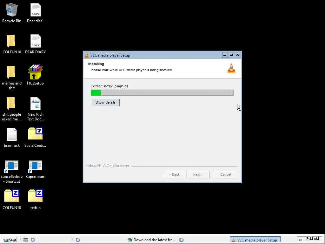Open the Start menu
325x244 pixels.
(10, 240)
